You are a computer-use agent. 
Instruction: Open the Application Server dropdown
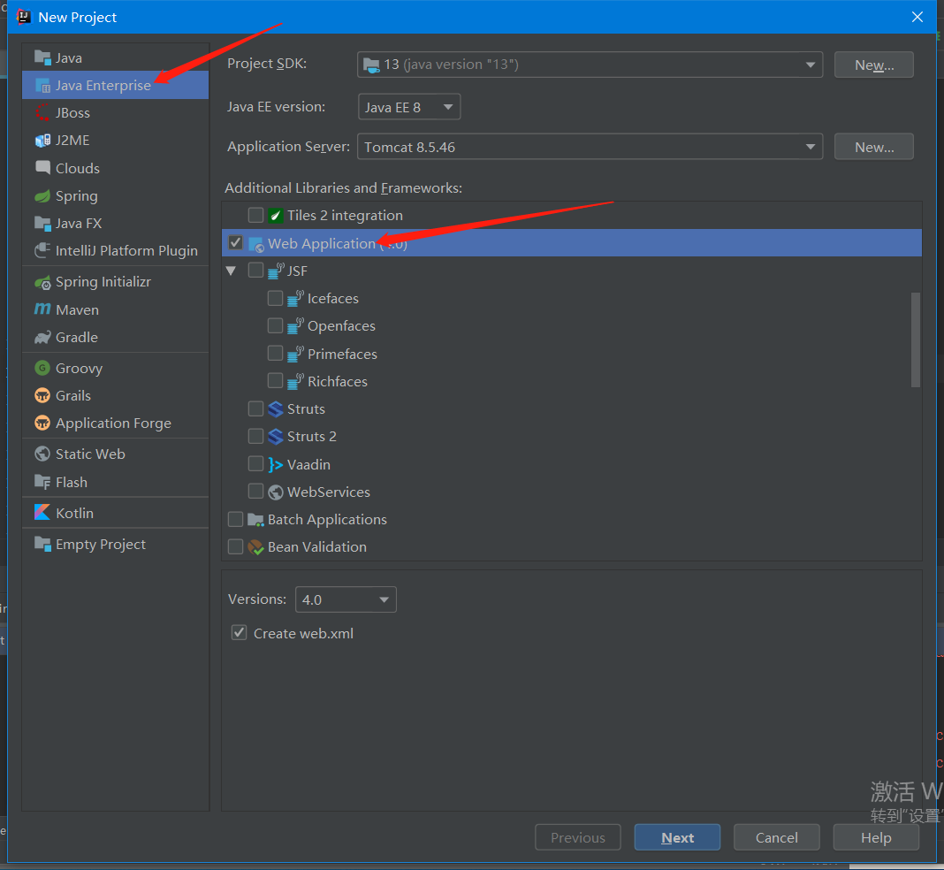point(590,147)
